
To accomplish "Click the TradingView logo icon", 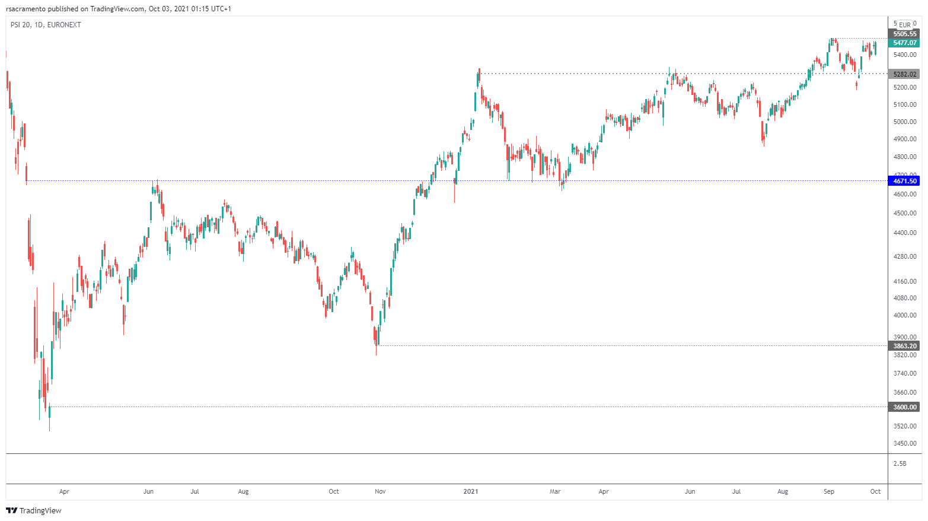I will tap(11, 510).
